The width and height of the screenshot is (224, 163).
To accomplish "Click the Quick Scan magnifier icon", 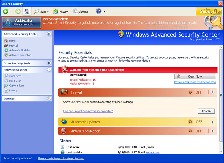I will click(x=6, y=76).
